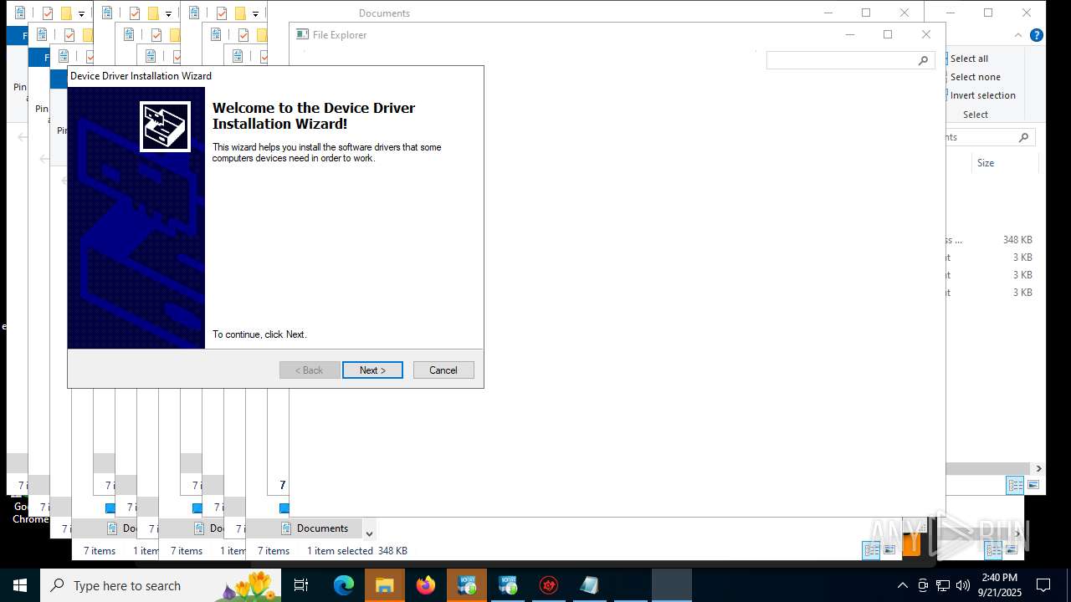Open File Explorer from the taskbar
The width and height of the screenshot is (1071, 602).
(385, 585)
